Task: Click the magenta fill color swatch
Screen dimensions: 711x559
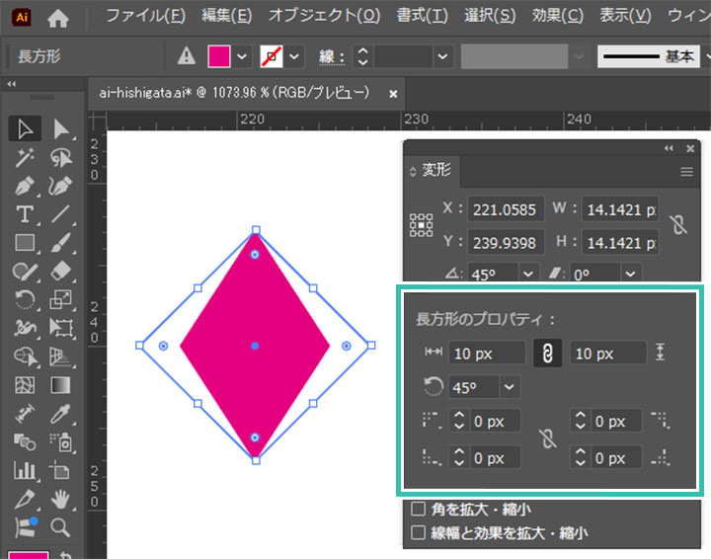Action: tap(219, 56)
